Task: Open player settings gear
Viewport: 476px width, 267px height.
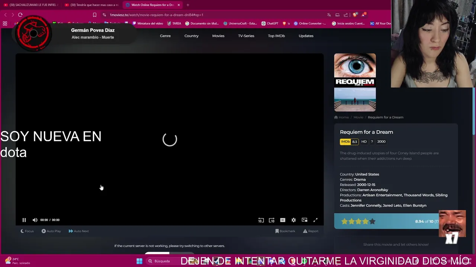Action: [293, 220]
